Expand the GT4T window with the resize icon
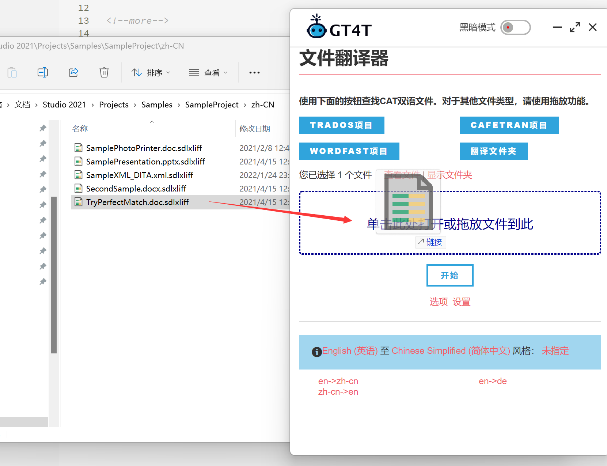The width and height of the screenshot is (607, 466). point(575,27)
